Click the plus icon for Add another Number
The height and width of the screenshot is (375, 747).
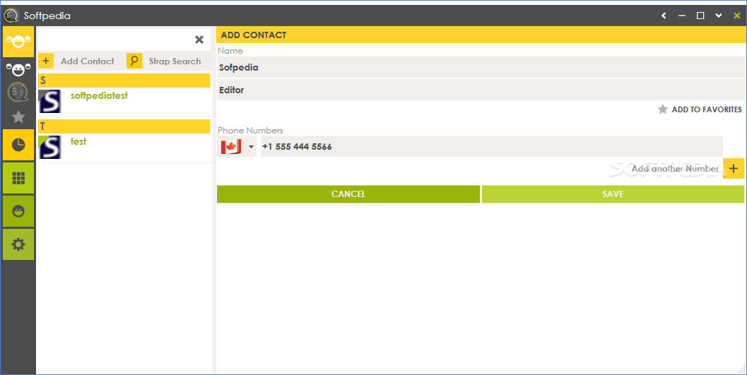click(x=733, y=169)
